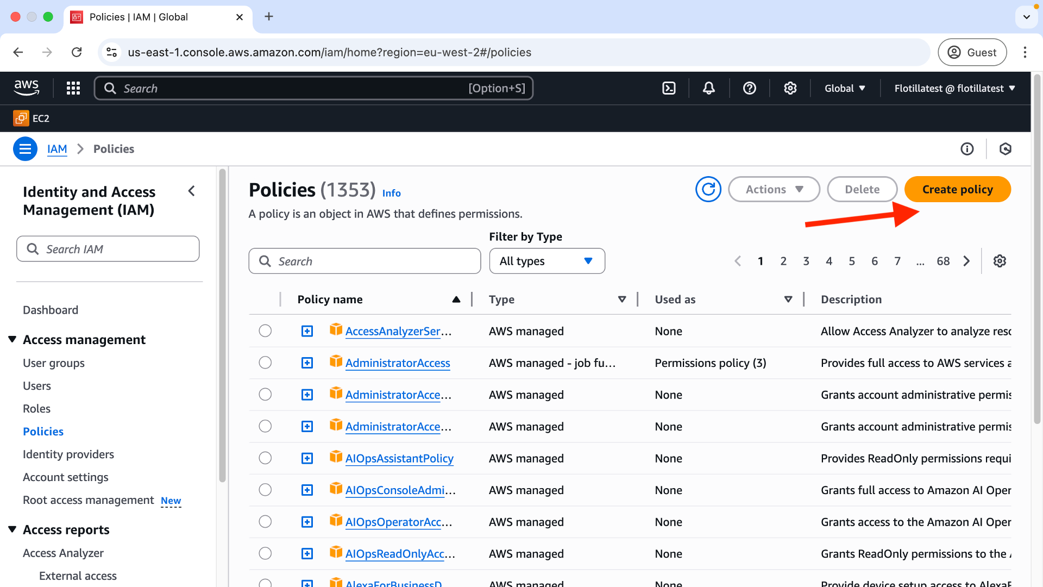Go to Roles in the sidebar
This screenshot has width=1043, height=587.
36,409
